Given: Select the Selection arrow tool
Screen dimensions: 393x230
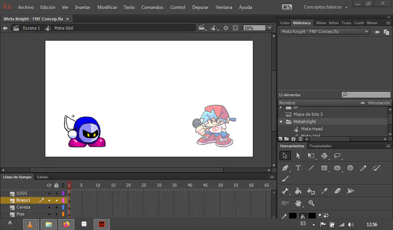Looking at the screenshot, I should [x=285, y=155].
